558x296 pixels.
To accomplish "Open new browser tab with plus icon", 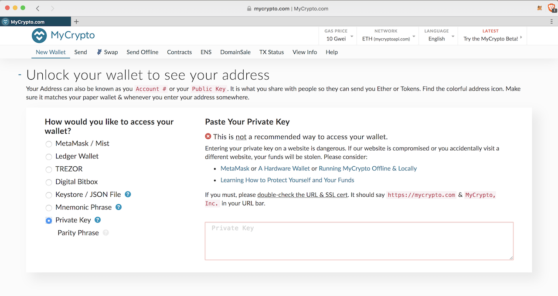I will (76, 22).
